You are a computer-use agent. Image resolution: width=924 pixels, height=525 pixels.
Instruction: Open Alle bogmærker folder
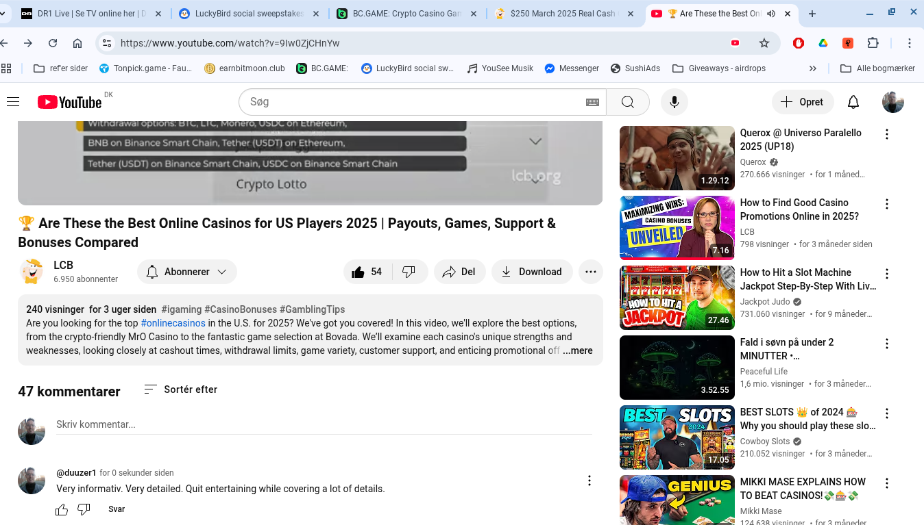(877, 68)
